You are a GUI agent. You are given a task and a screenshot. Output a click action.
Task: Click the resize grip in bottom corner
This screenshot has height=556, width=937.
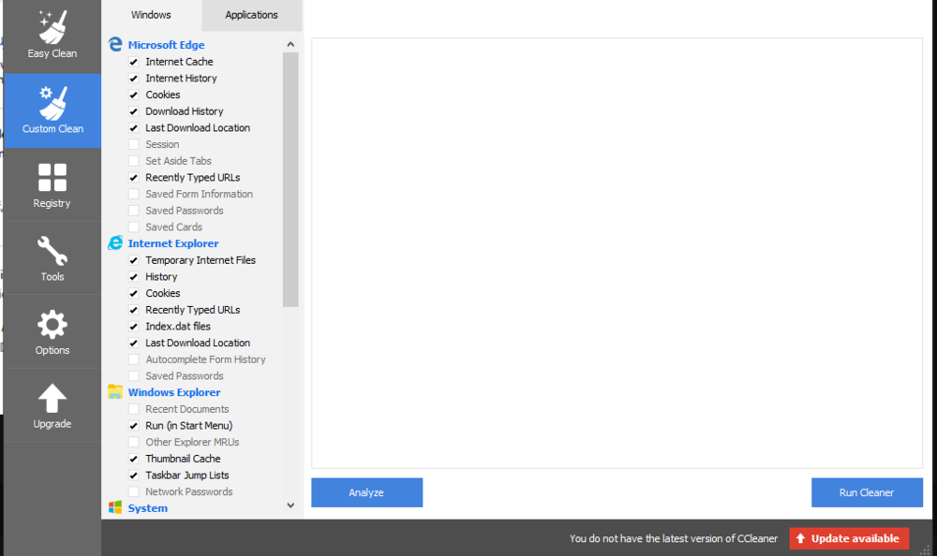(x=926, y=550)
